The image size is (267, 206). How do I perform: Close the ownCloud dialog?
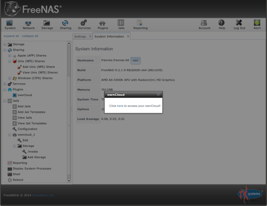click(159, 94)
